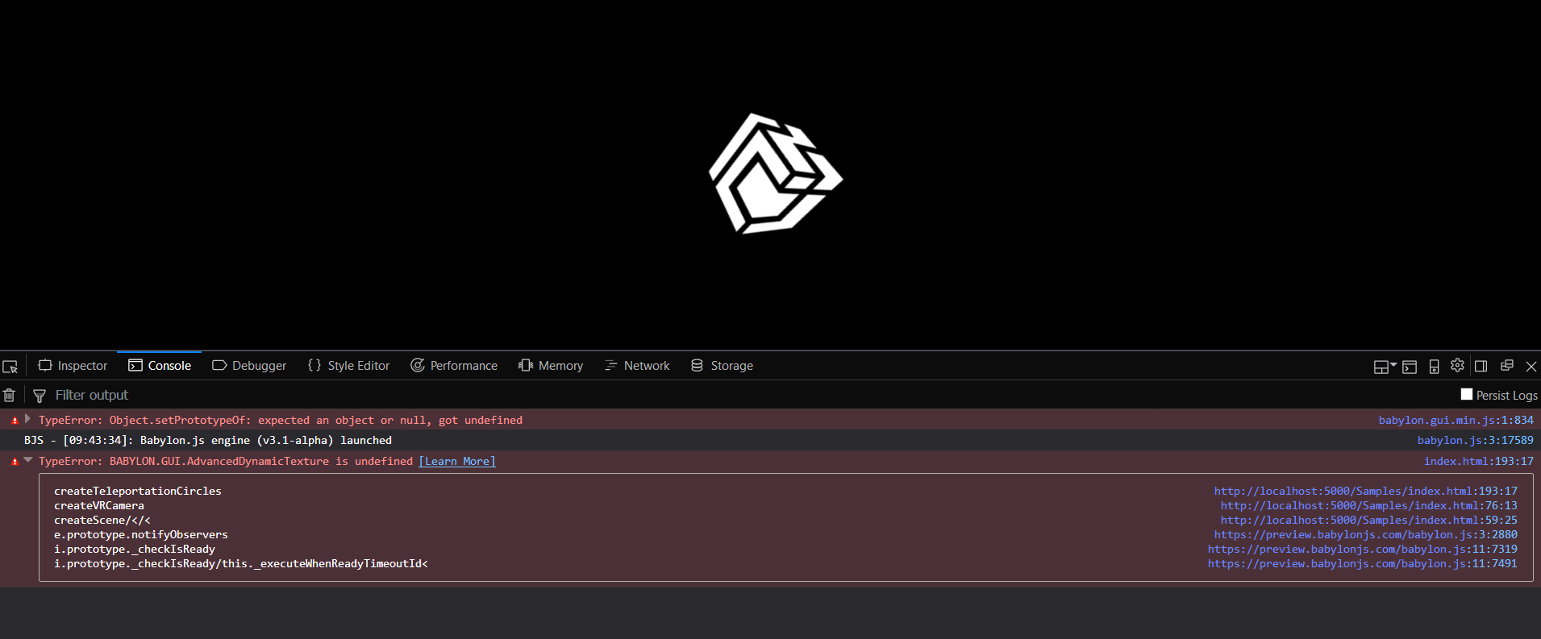The width and height of the screenshot is (1541, 639).
Task: Open stack link Samples/index.html:193:17
Action: point(1365,492)
